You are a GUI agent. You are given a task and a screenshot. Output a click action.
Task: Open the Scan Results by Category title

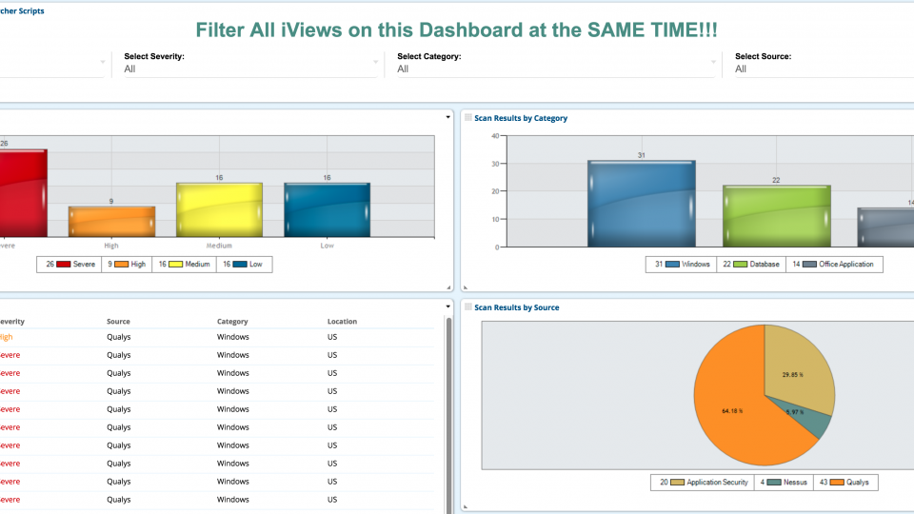[521, 118]
